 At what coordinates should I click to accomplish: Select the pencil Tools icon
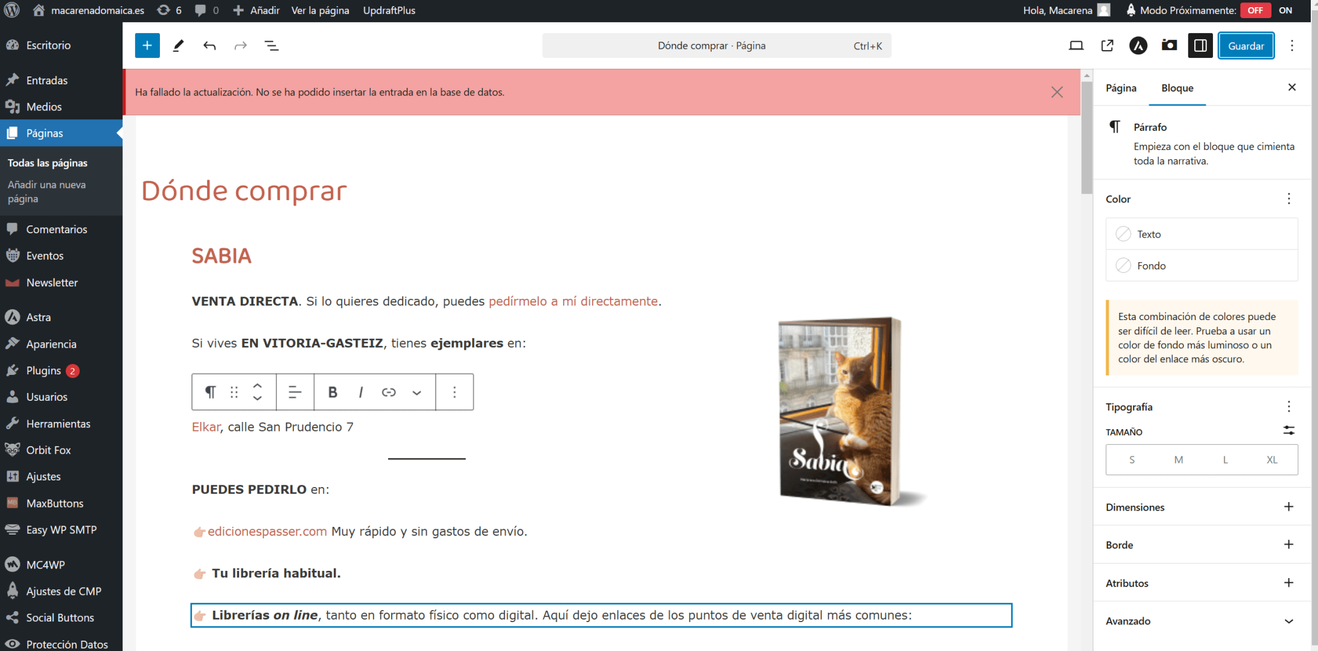(178, 46)
